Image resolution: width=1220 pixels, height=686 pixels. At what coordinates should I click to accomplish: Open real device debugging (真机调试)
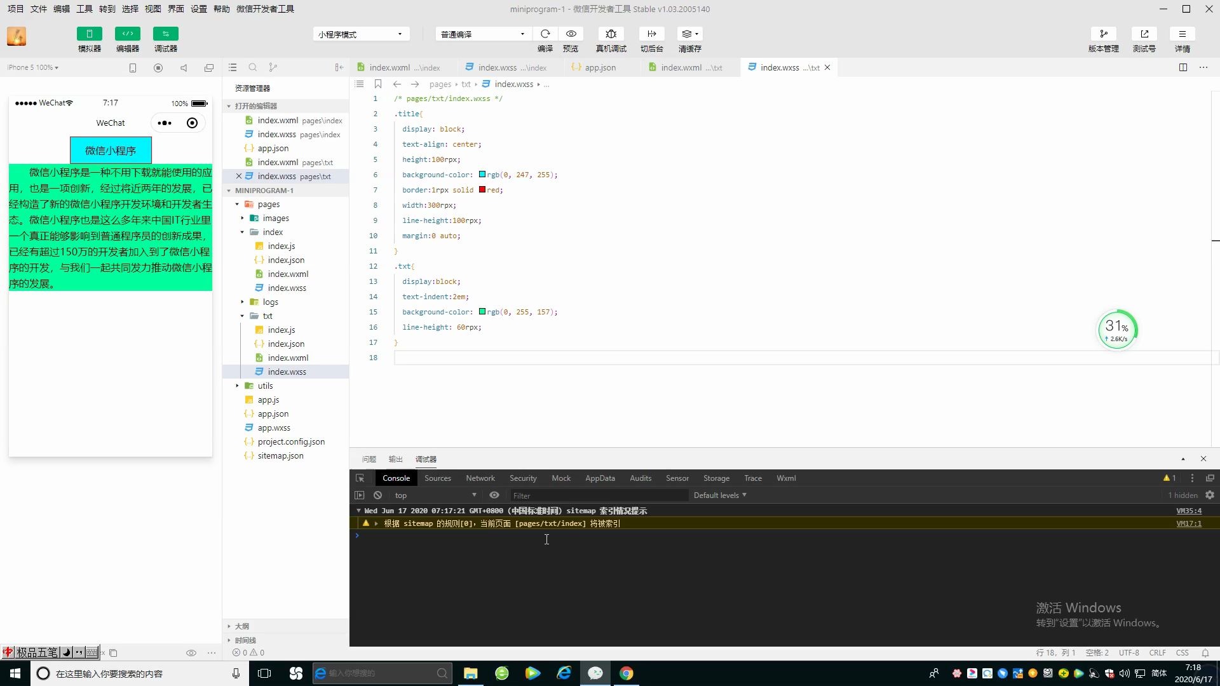[x=611, y=34]
